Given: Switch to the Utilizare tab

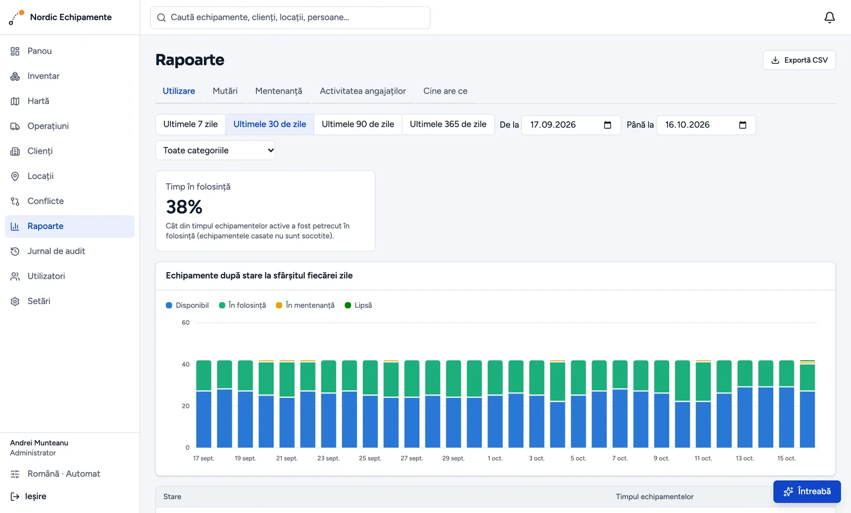Looking at the screenshot, I should click(x=179, y=91).
